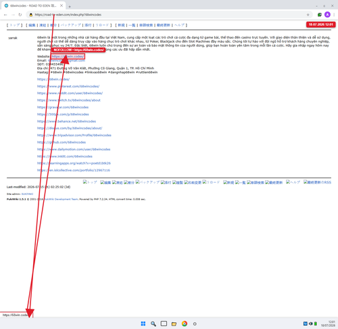Open the footer 最終更新のRSS feed icon
Image resolution: width=338 pixels, height=329 pixels.
point(317,182)
